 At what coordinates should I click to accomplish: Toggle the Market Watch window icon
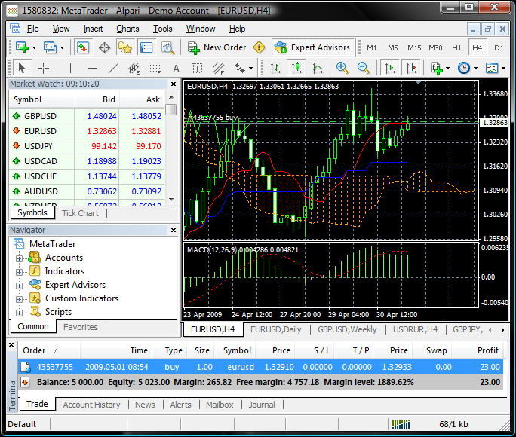83,47
